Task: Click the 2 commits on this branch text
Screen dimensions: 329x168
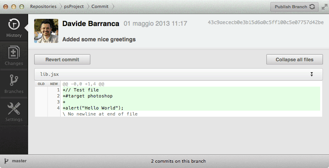Action: click(178, 161)
